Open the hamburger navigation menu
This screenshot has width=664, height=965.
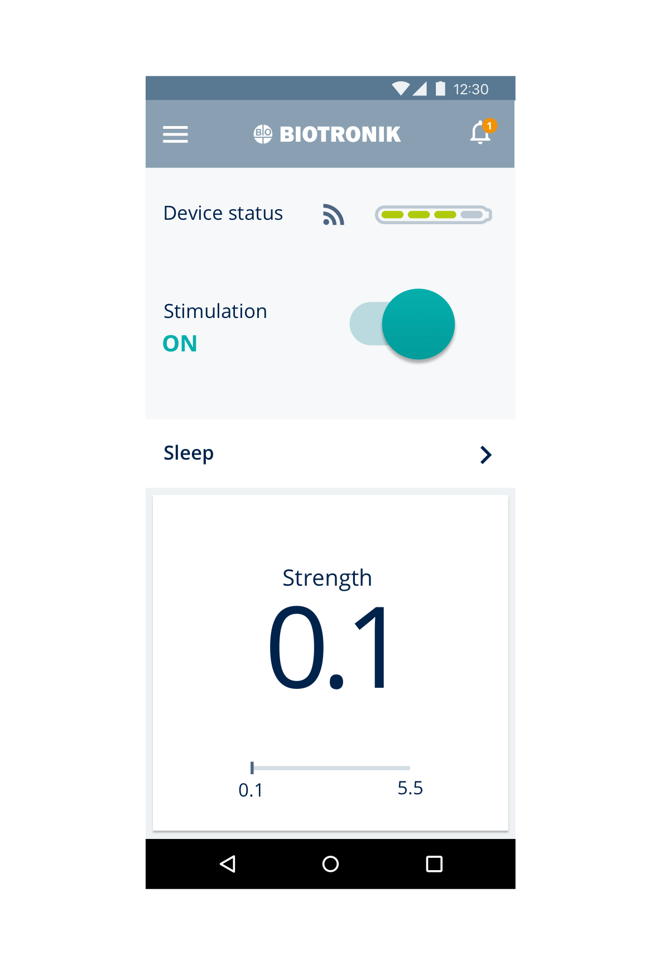pos(175,134)
